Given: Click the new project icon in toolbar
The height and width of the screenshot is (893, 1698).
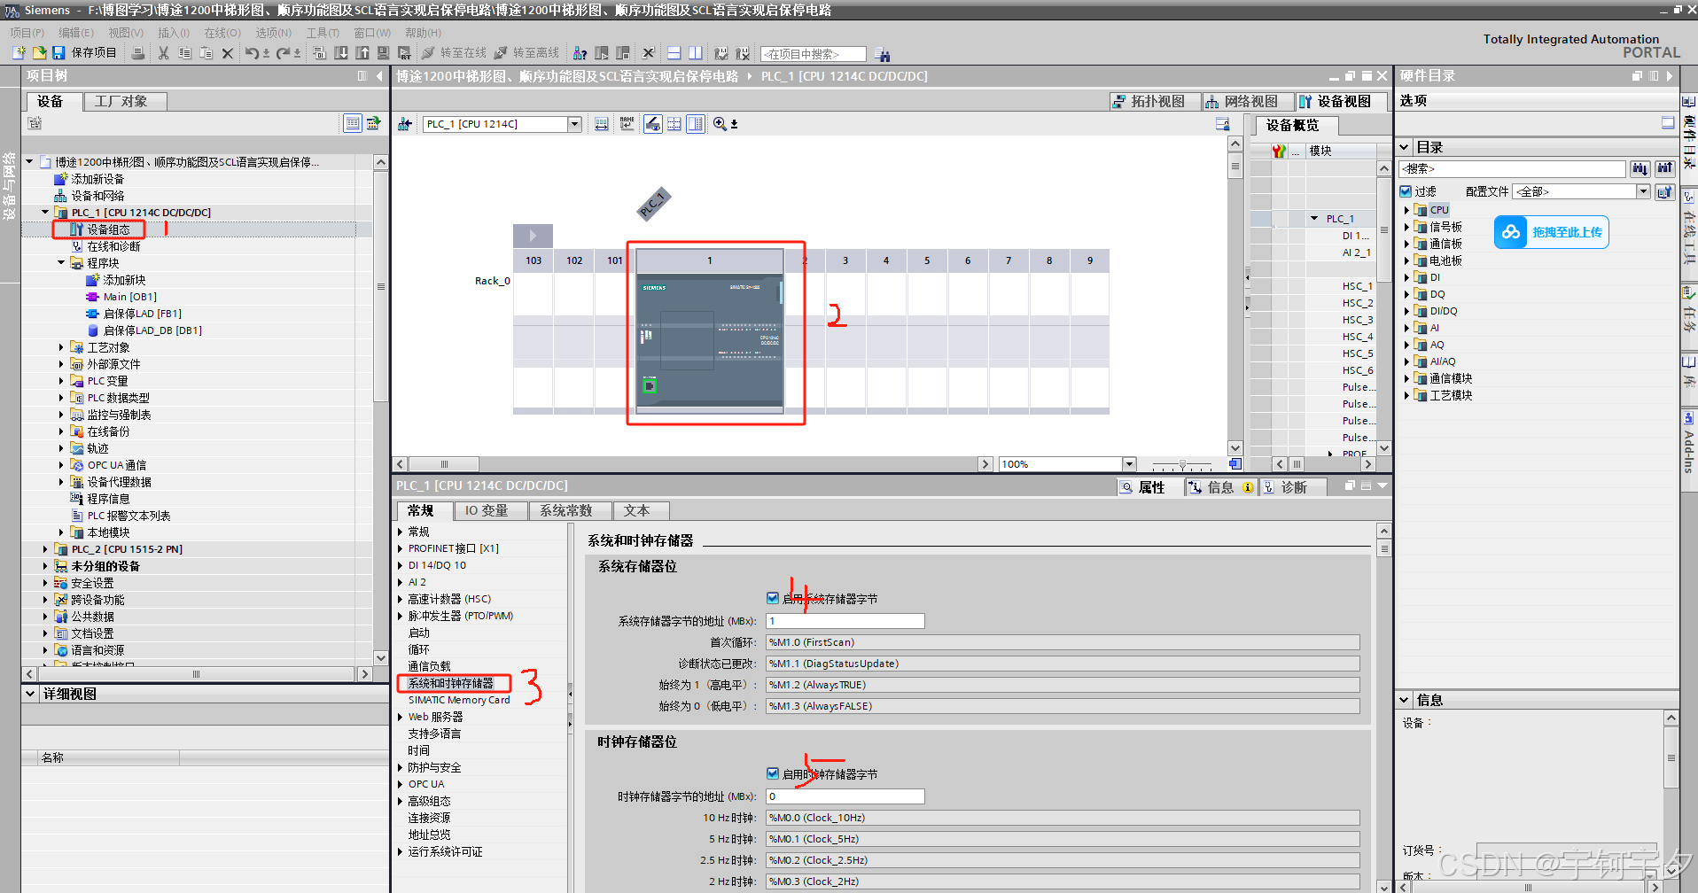Looking at the screenshot, I should [19, 53].
